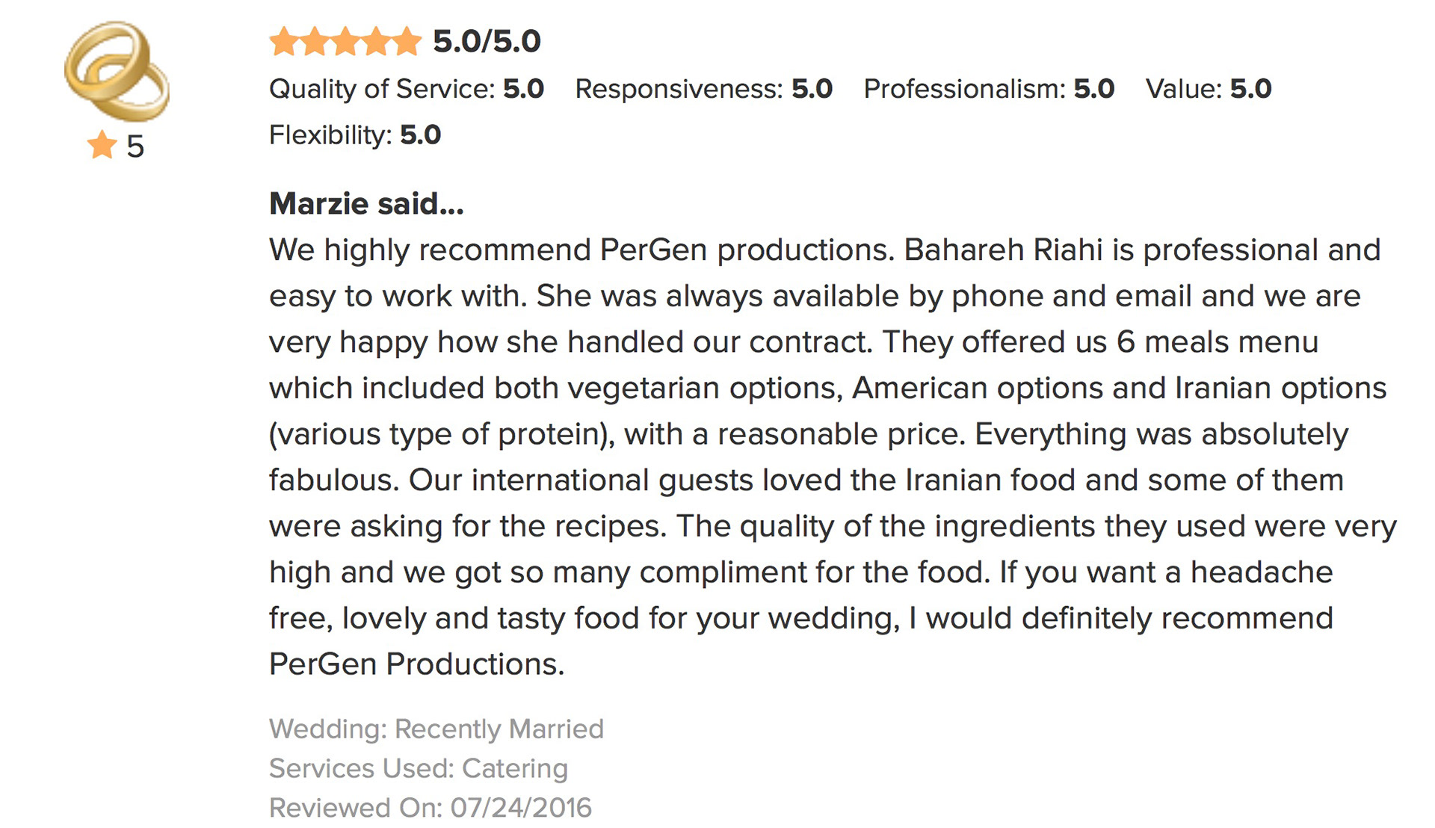Image resolution: width=1435 pixels, height=828 pixels.
Task: Click "Wedding: Recently Married" line
Action: point(436,729)
